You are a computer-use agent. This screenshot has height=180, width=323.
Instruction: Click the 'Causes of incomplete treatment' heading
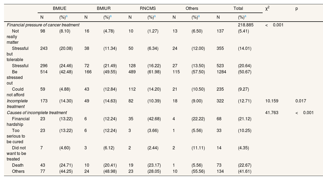tap(37, 113)
